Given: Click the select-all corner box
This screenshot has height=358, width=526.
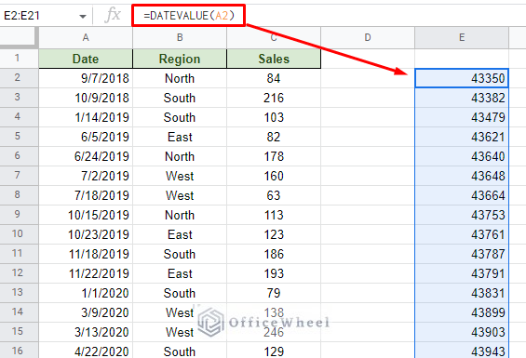Looking at the screenshot, I should [20, 37].
